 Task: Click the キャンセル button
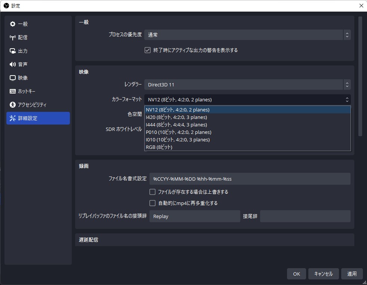(x=323, y=274)
